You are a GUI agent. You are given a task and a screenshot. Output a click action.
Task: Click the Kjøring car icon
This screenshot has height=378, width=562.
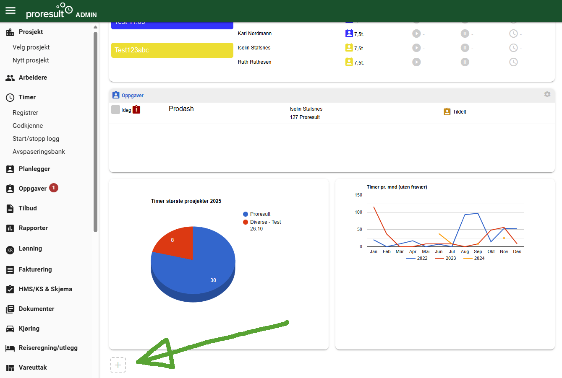[10, 329]
